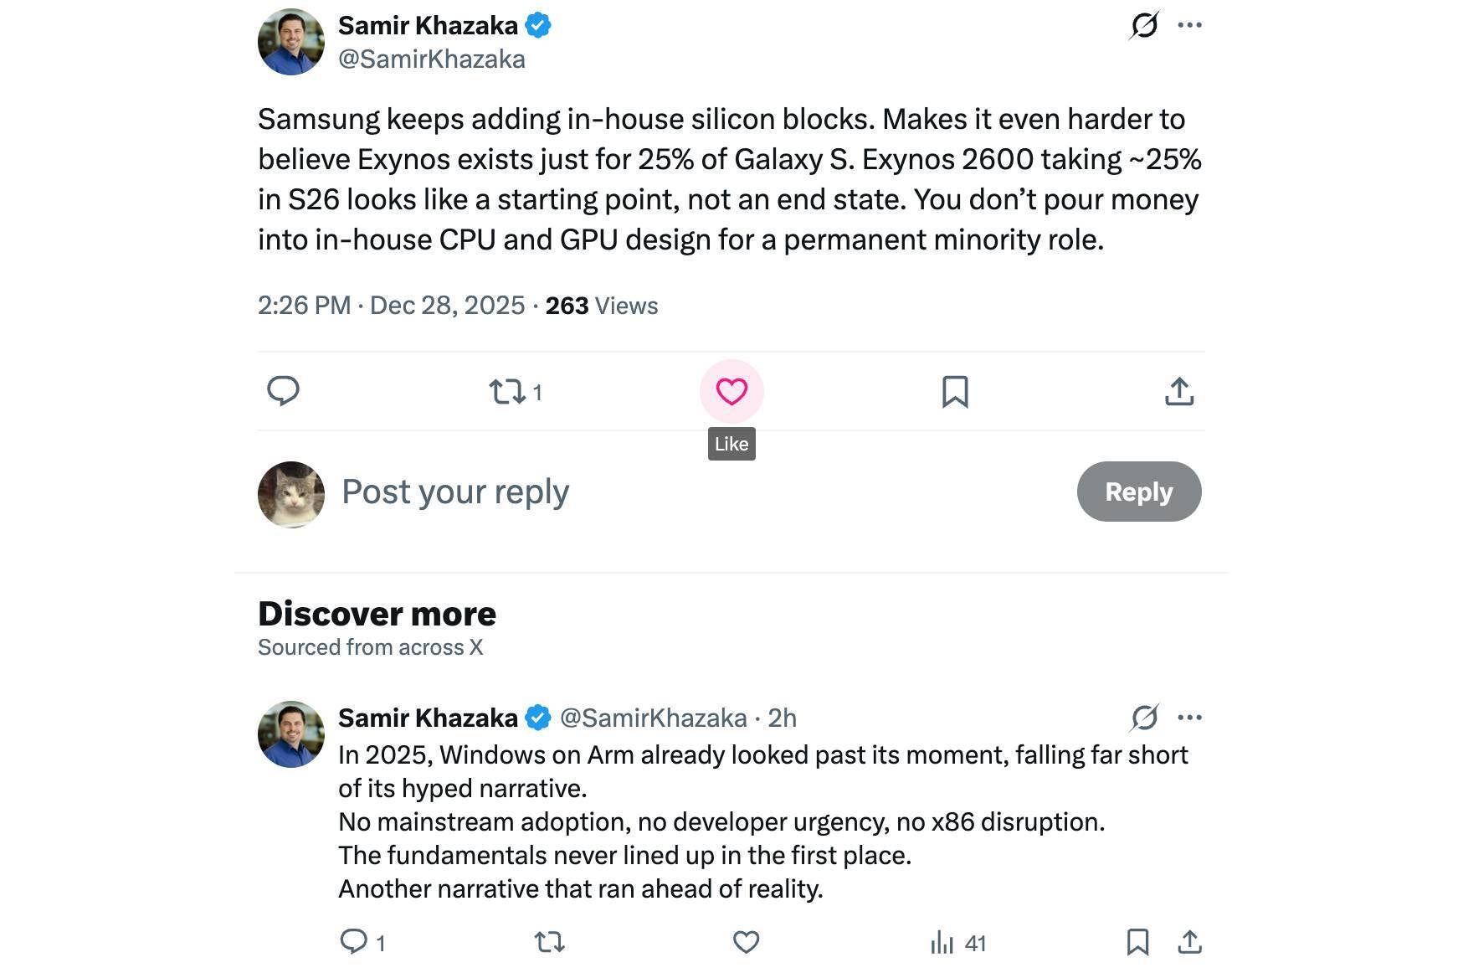Open @SamirKhazaka handle link in main post
Image resolution: width=1463 pixels, height=973 pixels.
point(431,59)
